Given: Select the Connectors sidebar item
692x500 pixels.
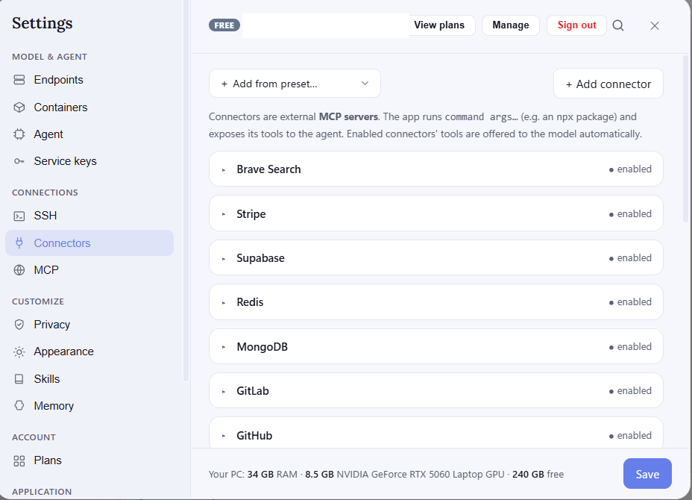Looking at the screenshot, I should coord(89,243).
